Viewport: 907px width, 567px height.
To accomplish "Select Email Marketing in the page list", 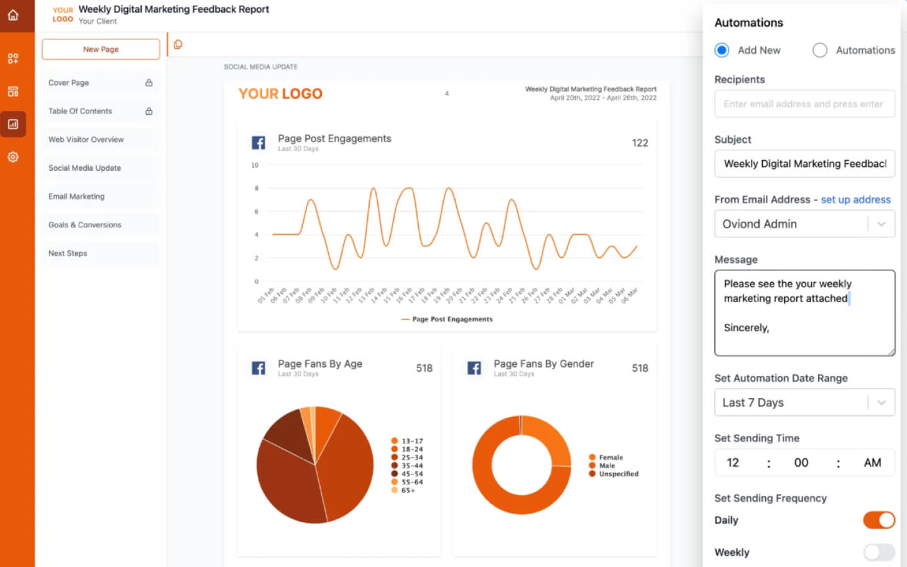I will click(76, 196).
